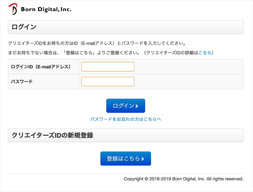Image resolution: width=253 pixels, height=192 pixels.
Task: Focus the パスワード input field
Action: (x=108, y=82)
